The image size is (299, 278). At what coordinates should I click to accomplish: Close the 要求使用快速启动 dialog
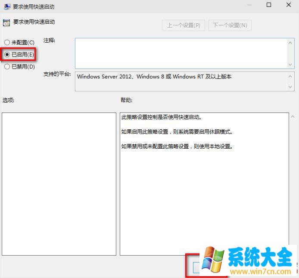coord(289,5)
